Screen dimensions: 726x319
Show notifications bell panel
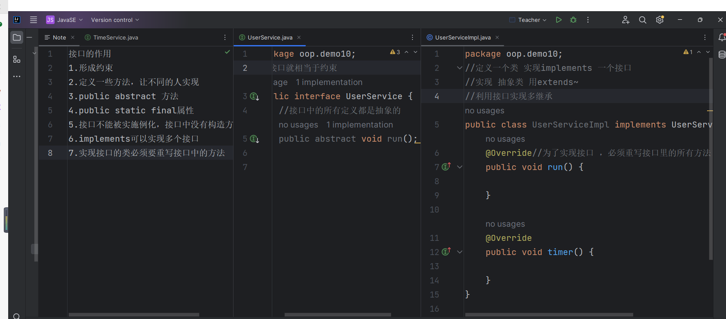pos(722,37)
